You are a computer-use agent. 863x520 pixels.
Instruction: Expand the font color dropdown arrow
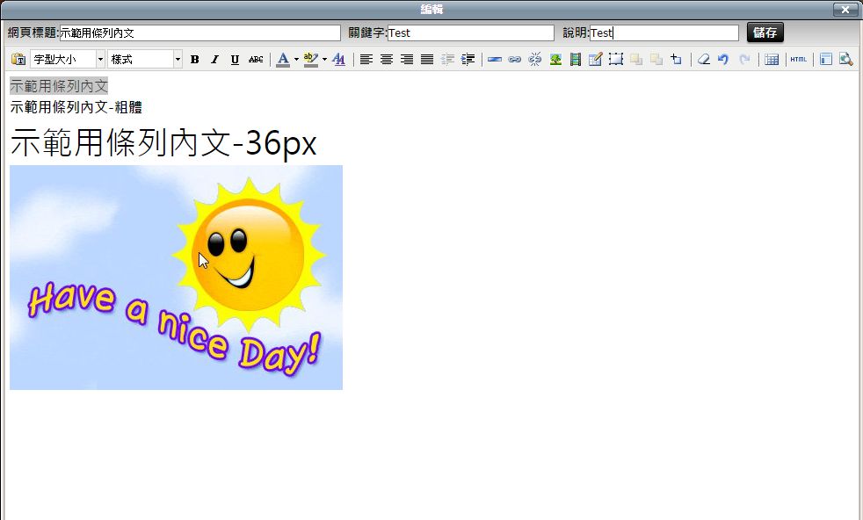pyautogui.click(x=296, y=60)
